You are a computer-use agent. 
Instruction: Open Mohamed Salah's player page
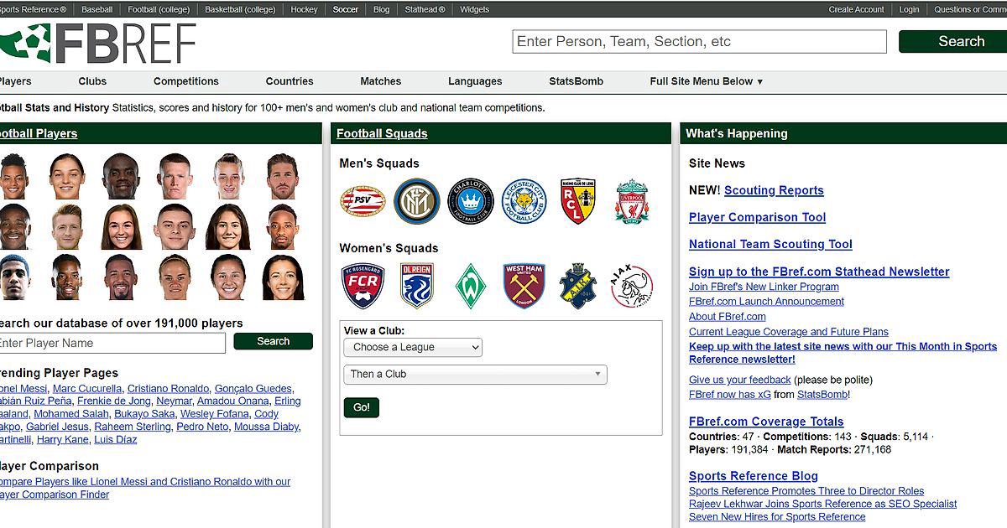71,414
